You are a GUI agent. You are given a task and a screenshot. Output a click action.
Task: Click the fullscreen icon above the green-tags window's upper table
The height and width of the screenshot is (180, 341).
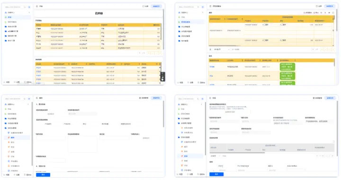(x=333, y=13)
